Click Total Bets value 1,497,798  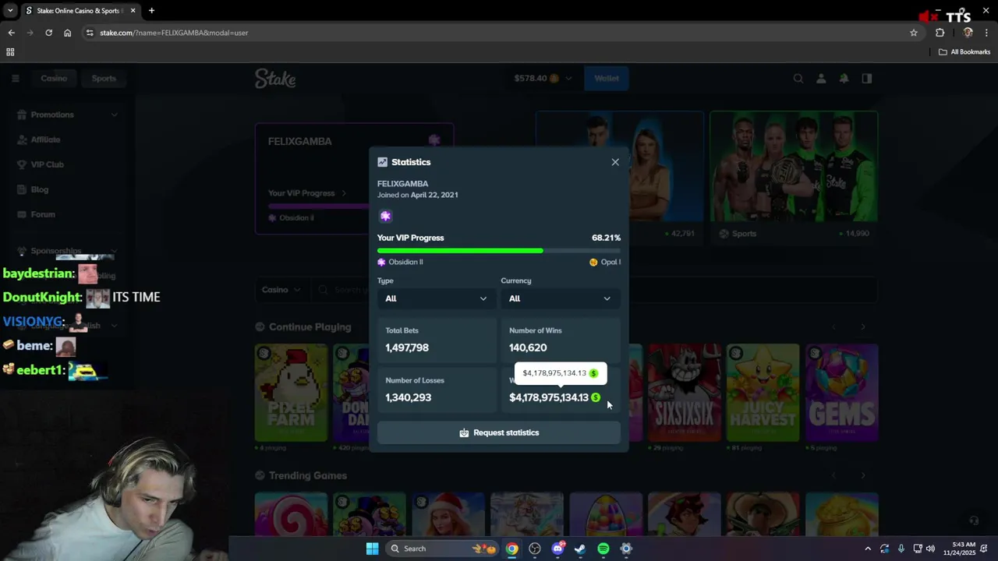tap(407, 348)
